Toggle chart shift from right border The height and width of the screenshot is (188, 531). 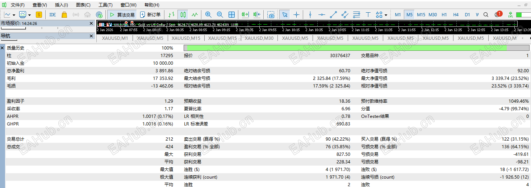click(257, 15)
